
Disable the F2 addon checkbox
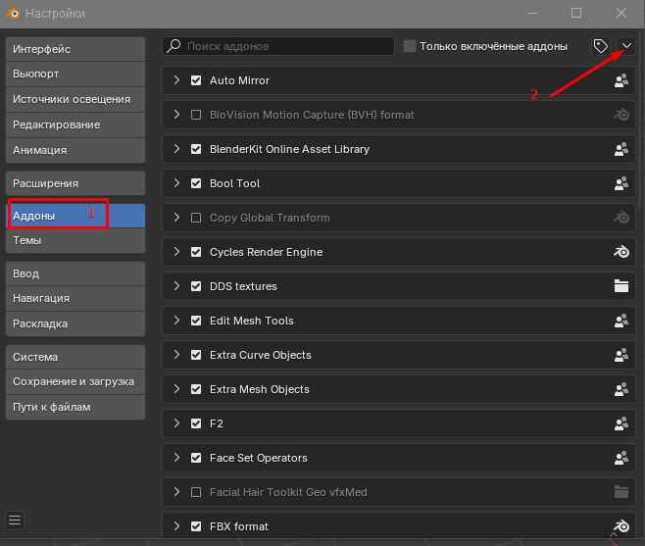pyautogui.click(x=196, y=423)
